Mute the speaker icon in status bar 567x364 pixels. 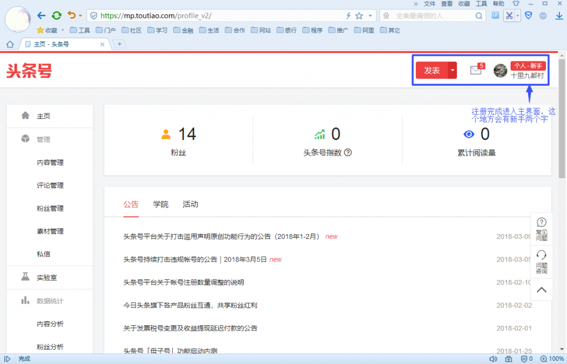click(x=493, y=358)
